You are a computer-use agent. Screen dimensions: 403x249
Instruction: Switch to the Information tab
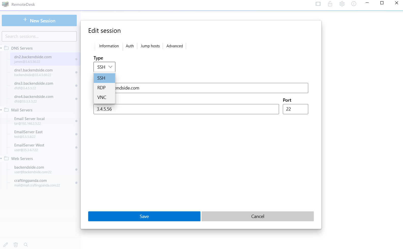109,46
